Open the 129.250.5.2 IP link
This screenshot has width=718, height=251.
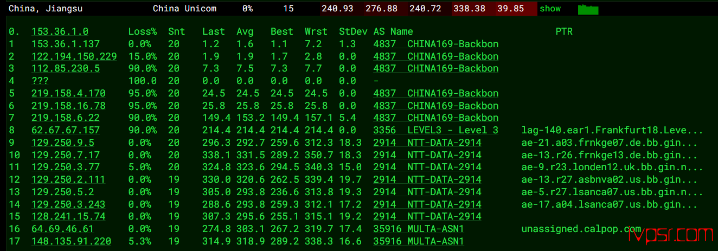pos(63,192)
